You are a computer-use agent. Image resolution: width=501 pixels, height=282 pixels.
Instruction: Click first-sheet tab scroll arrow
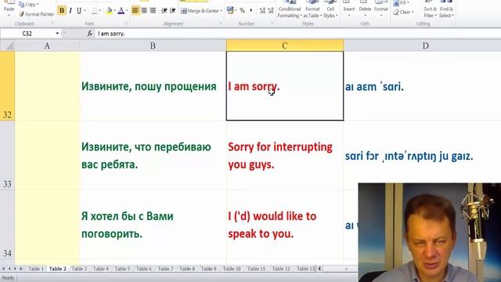click(3, 269)
